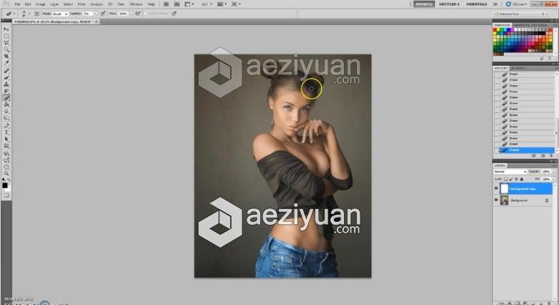Switch to the Actions tab
This screenshot has width=559, height=305.
click(517, 68)
